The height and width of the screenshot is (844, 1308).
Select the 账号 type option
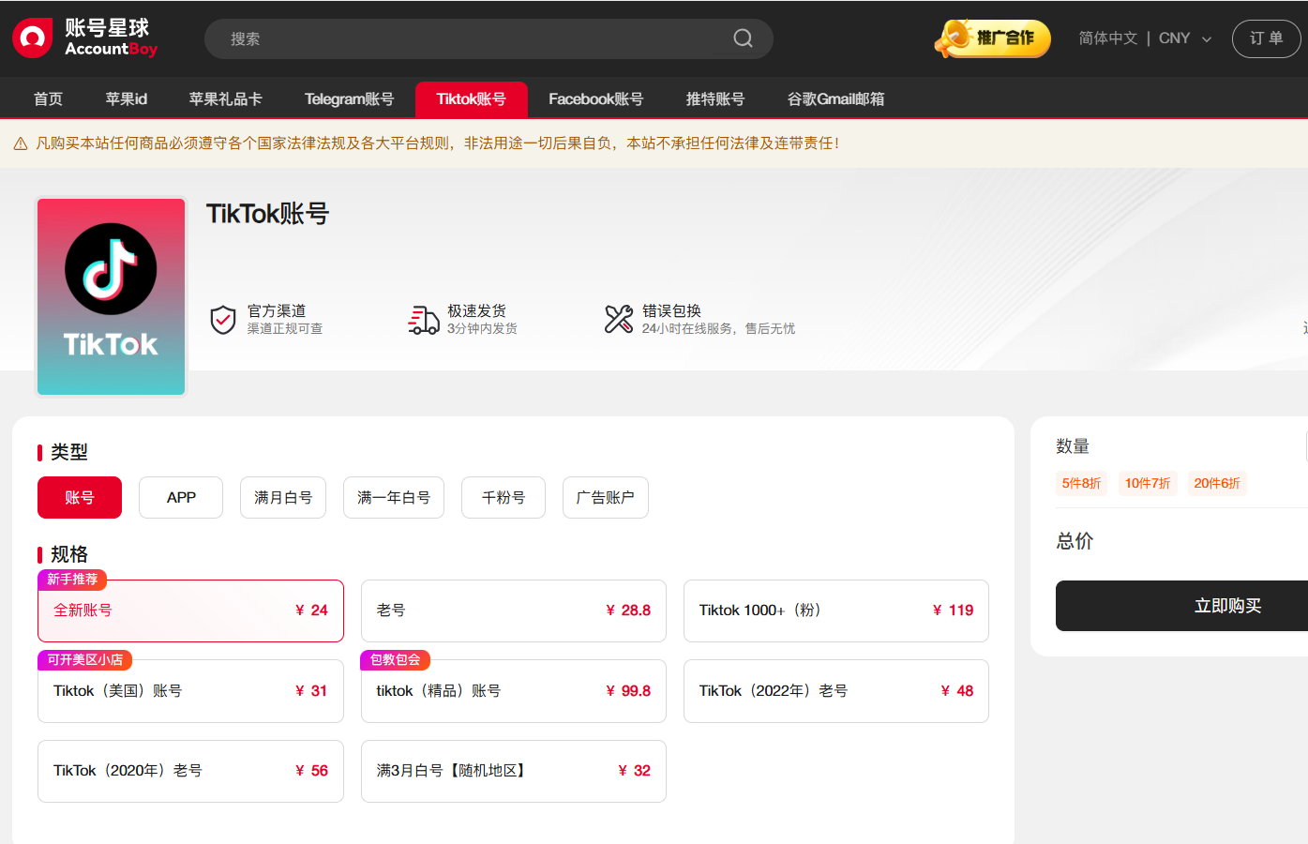pyautogui.click(x=80, y=497)
